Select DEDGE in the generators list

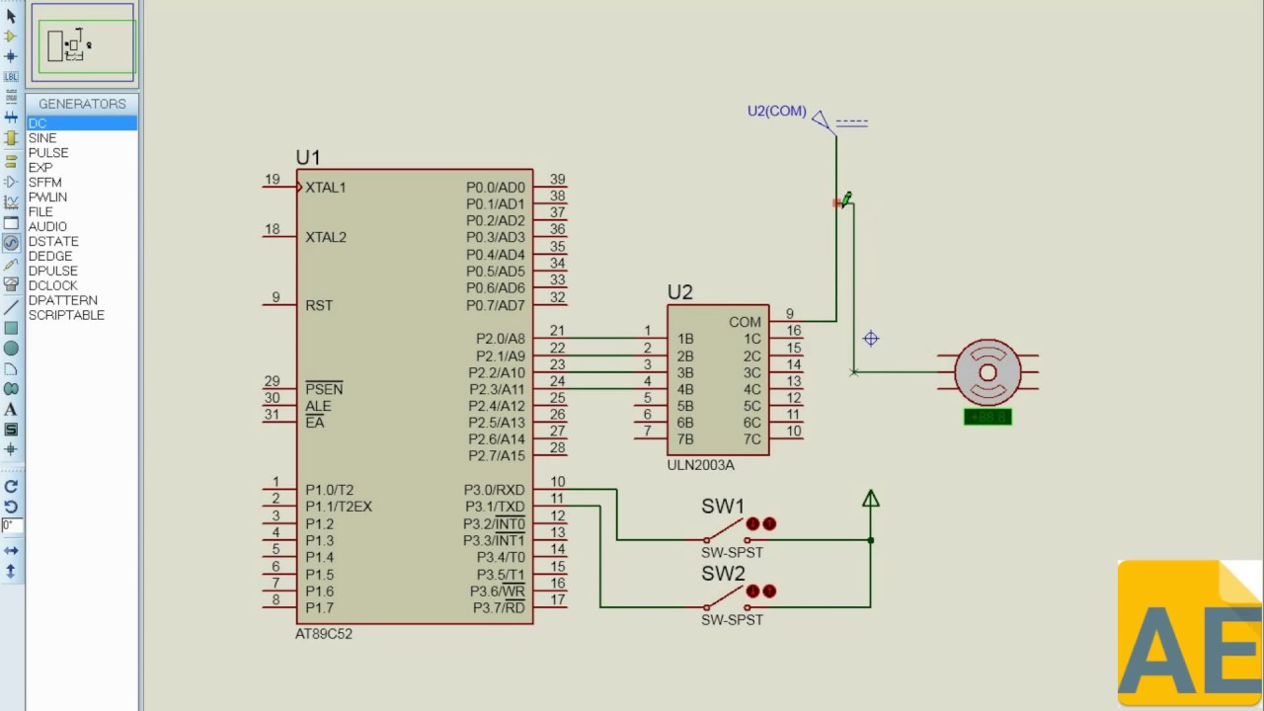pos(82,256)
